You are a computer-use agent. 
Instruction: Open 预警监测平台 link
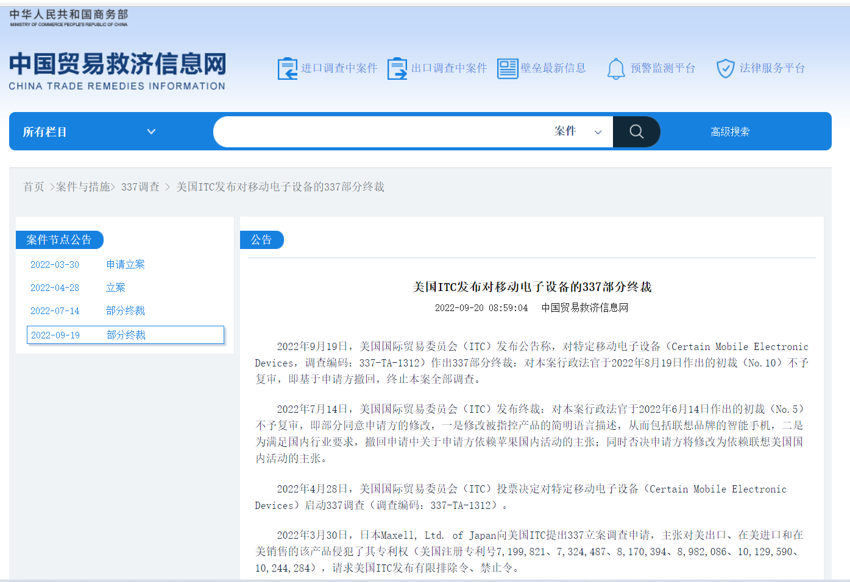coord(663,68)
